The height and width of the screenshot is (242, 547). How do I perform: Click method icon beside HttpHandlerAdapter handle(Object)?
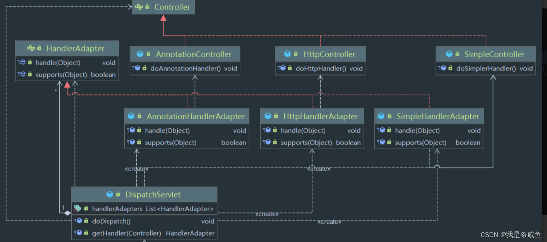[x=267, y=131]
